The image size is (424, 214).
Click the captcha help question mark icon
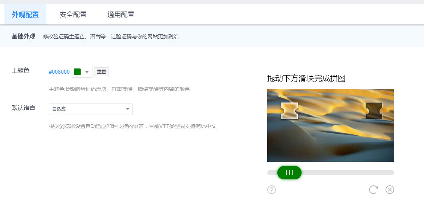[x=271, y=190]
